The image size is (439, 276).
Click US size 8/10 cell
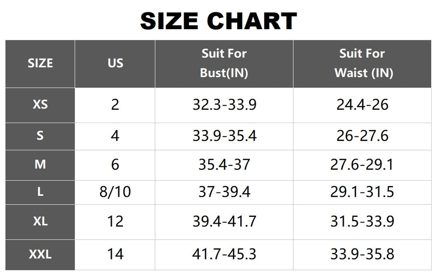(x=115, y=192)
